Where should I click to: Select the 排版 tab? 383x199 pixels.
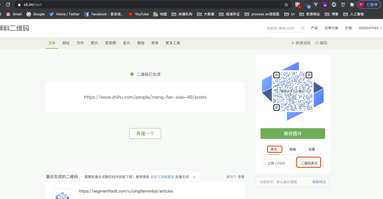pos(293,149)
